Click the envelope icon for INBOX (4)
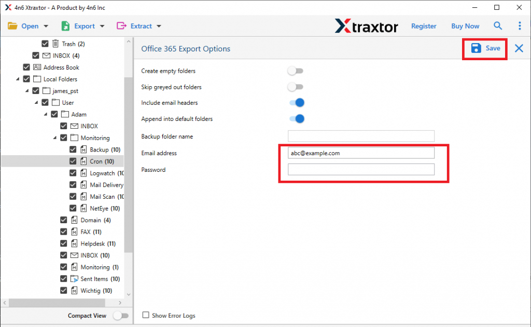The image size is (531, 327). click(46, 56)
